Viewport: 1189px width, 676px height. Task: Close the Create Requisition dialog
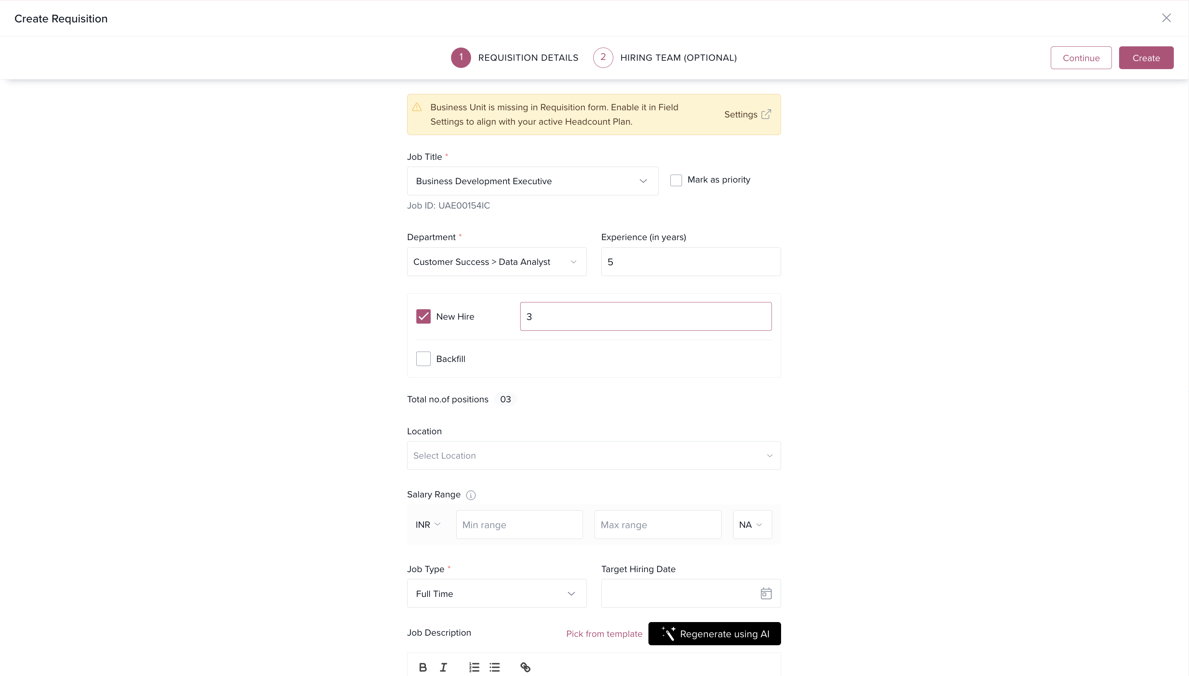click(1166, 18)
